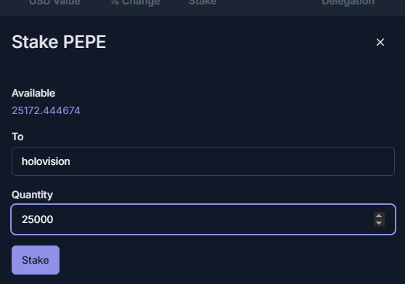Click the Stake PEPE dialog title

[x=59, y=42]
